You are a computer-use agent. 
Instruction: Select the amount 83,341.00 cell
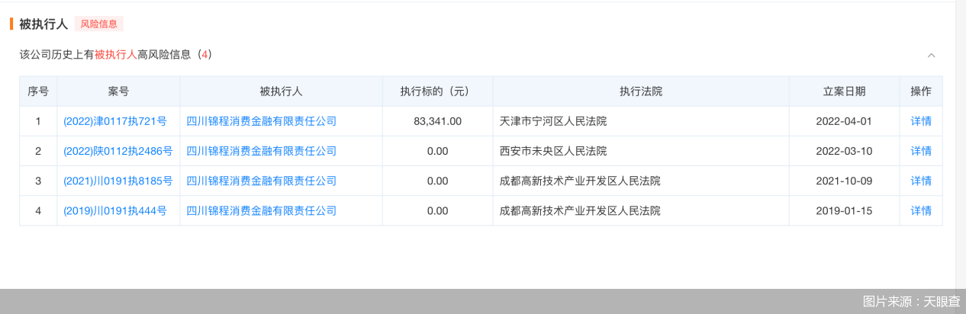(x=438, y=121)
